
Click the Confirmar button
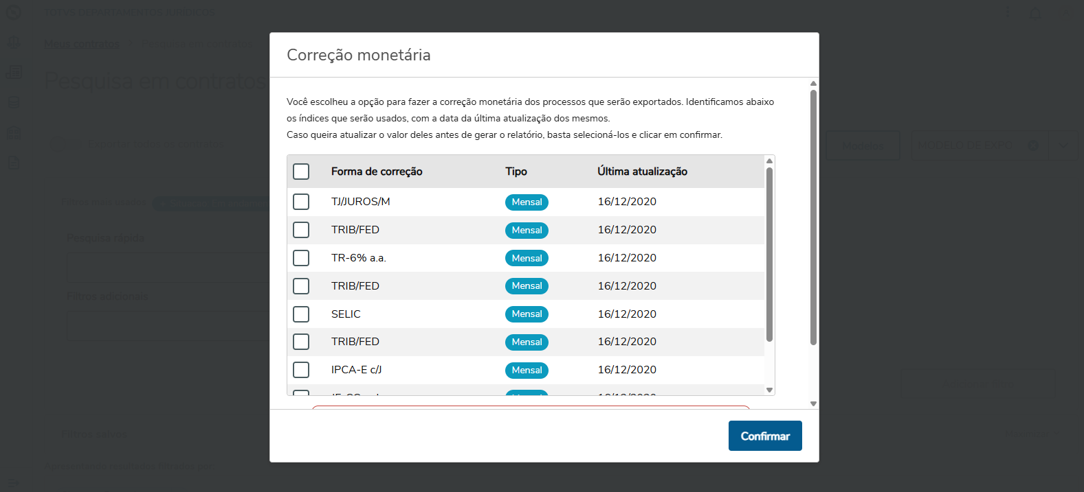(765, 436)
